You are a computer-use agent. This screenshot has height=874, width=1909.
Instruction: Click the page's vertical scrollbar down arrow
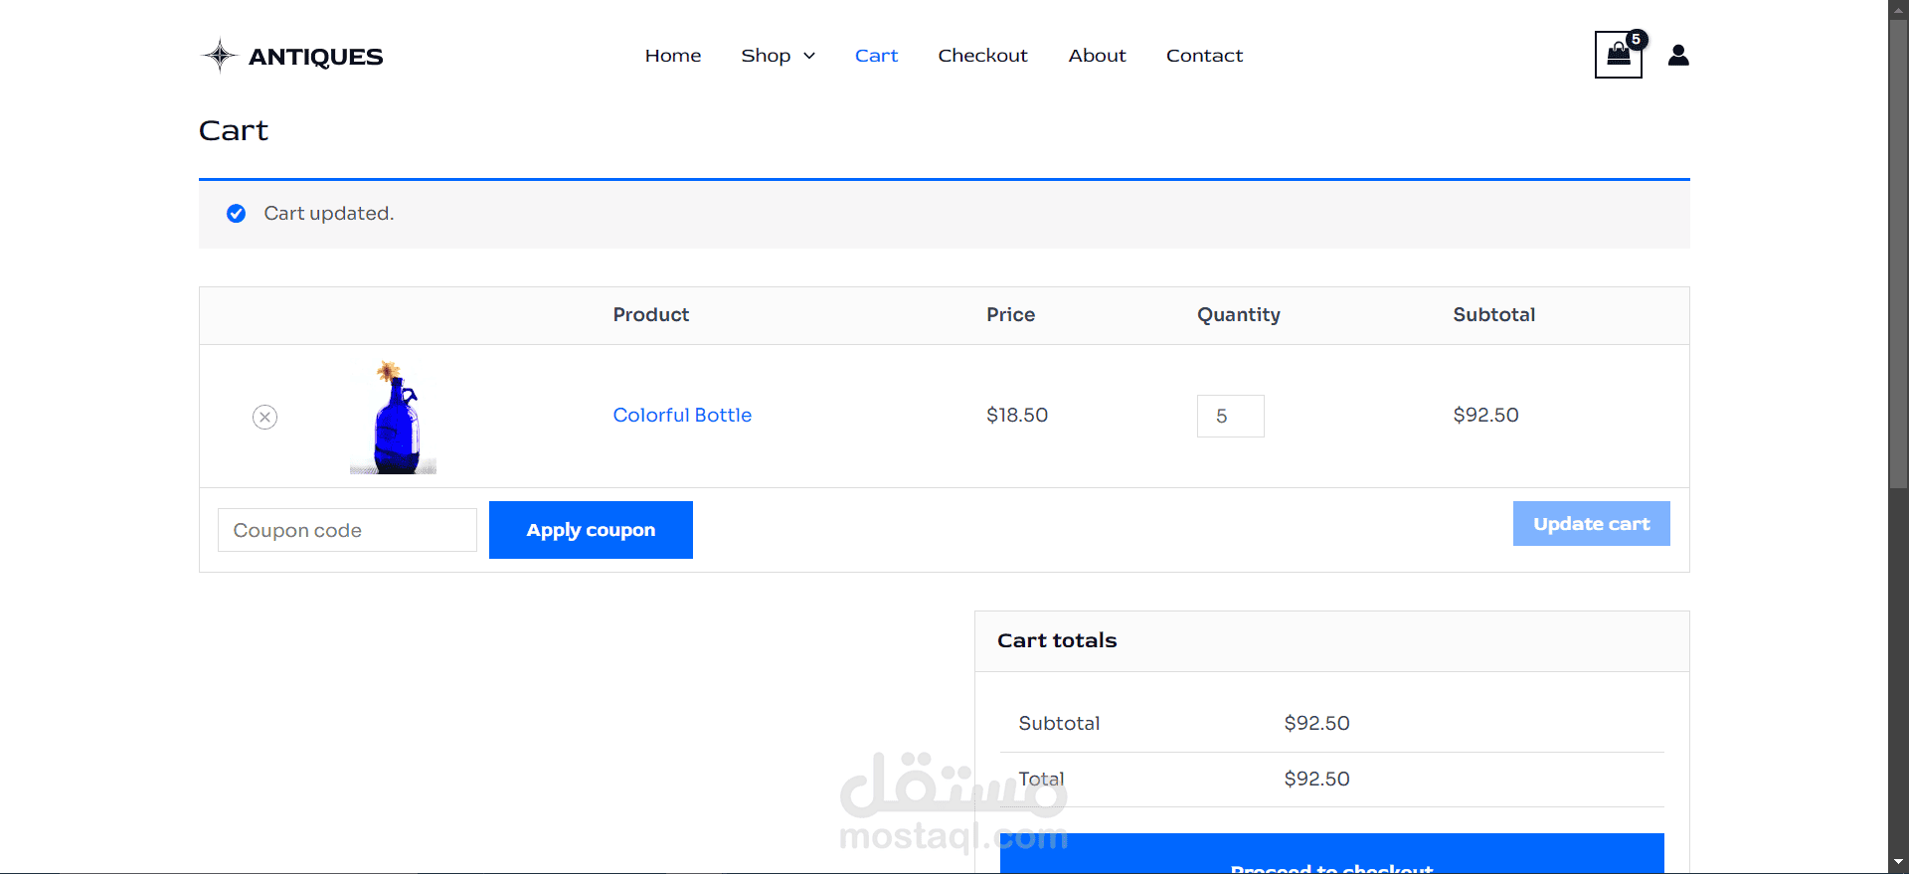(1899, 863)
